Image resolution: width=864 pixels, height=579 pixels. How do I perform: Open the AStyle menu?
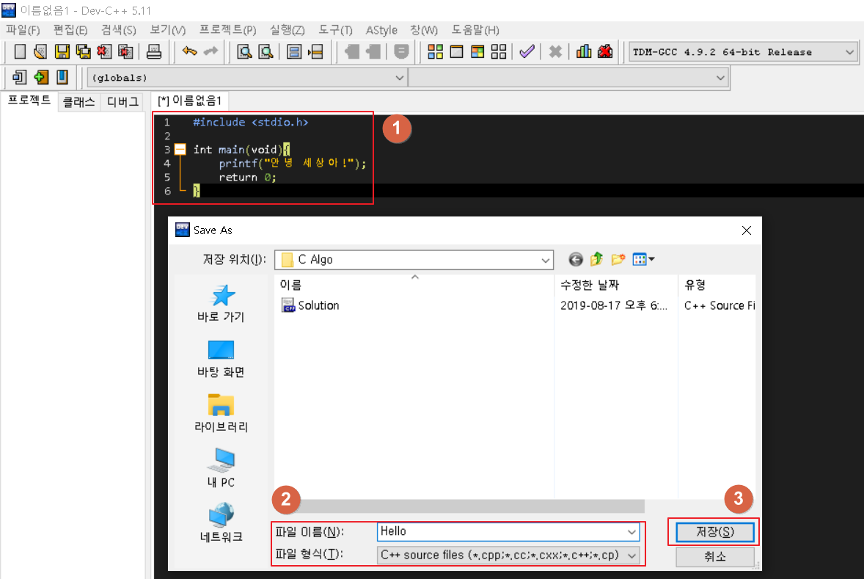[x=381, y=30]
